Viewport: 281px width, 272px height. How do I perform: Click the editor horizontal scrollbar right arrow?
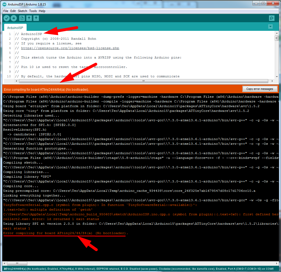pyautogui.click(x=272, y=81)
